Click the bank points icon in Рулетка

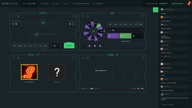[13, 24]
